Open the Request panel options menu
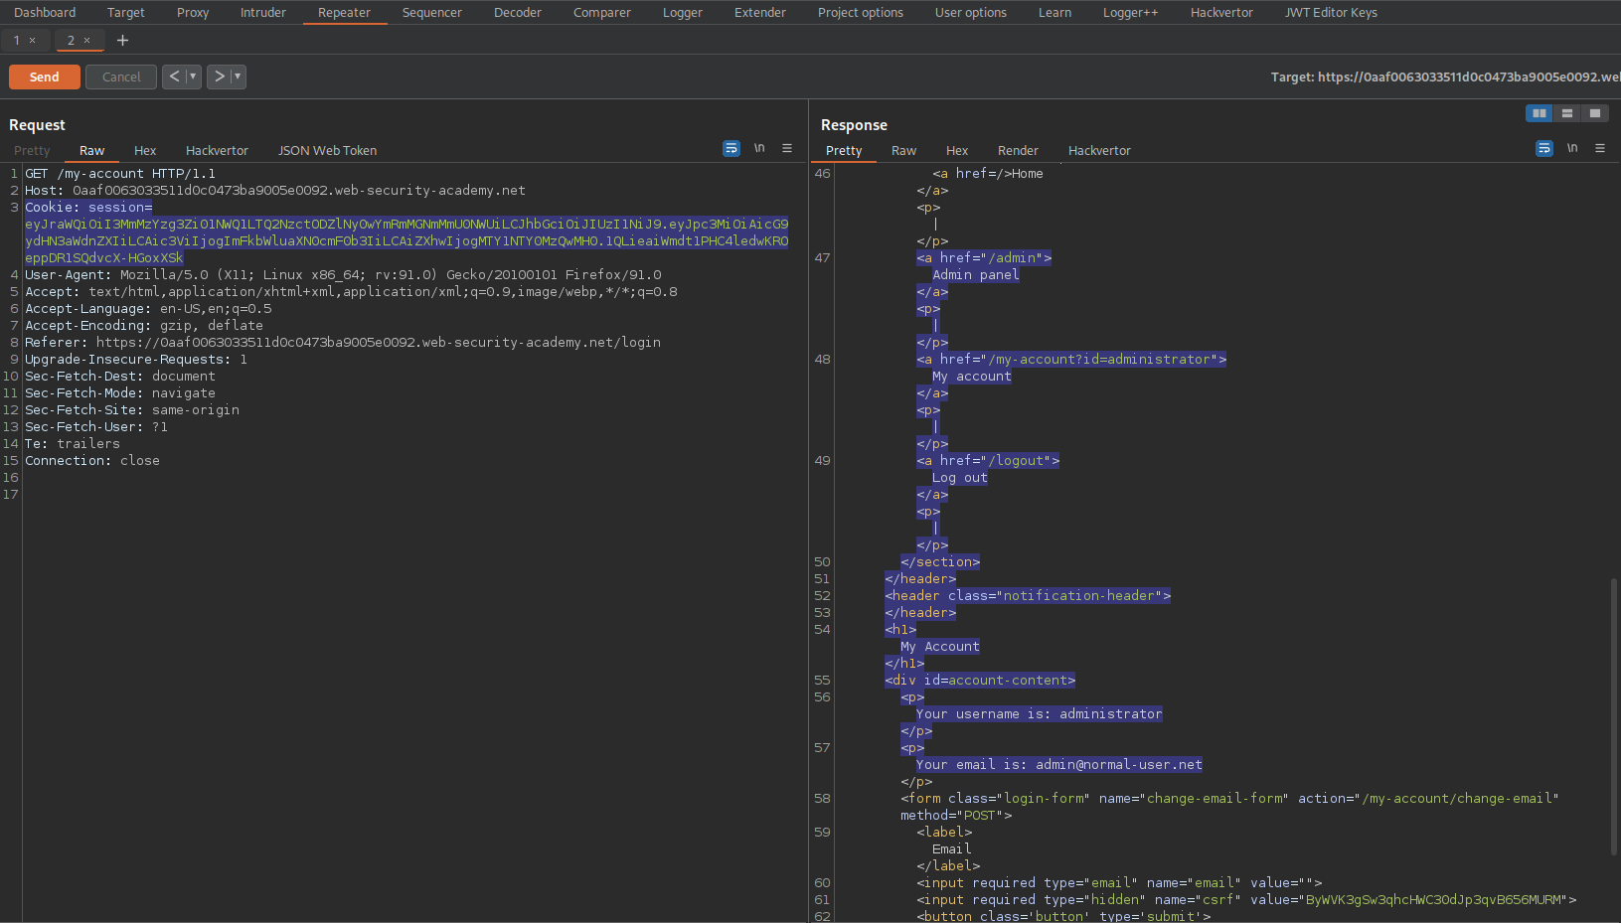The height and width of the screenshot is (923, 1621). (787, 148)
